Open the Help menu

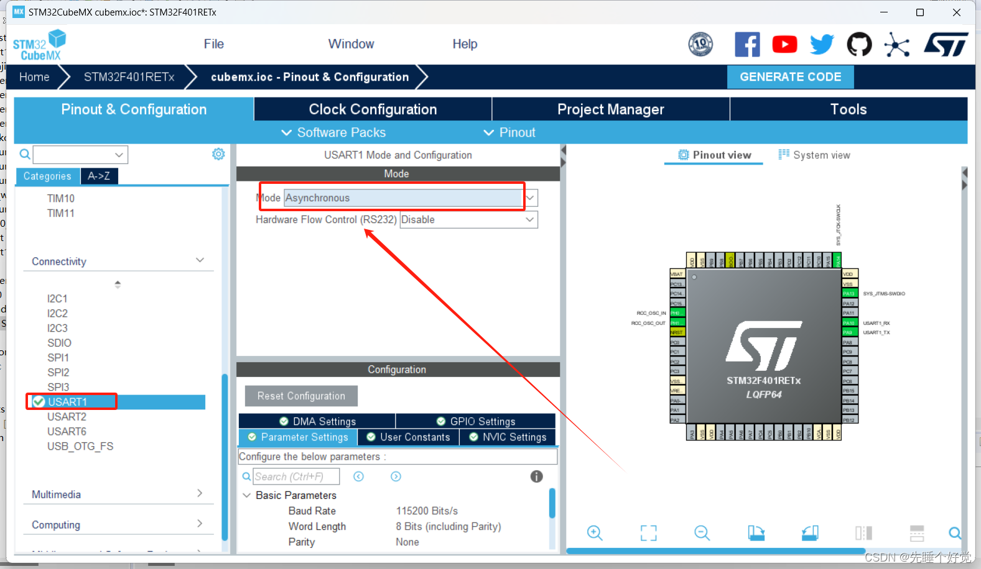pos(465,44)
